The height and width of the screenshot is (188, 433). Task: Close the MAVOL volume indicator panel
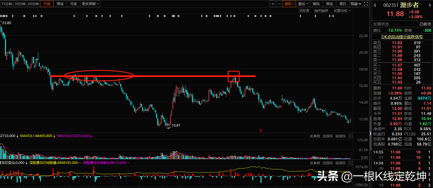pos(350,136)
